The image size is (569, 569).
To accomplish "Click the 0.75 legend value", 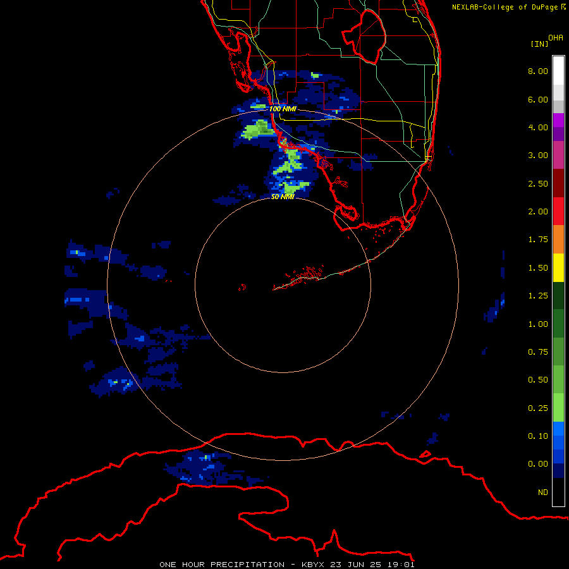I will tap(538, 352).
